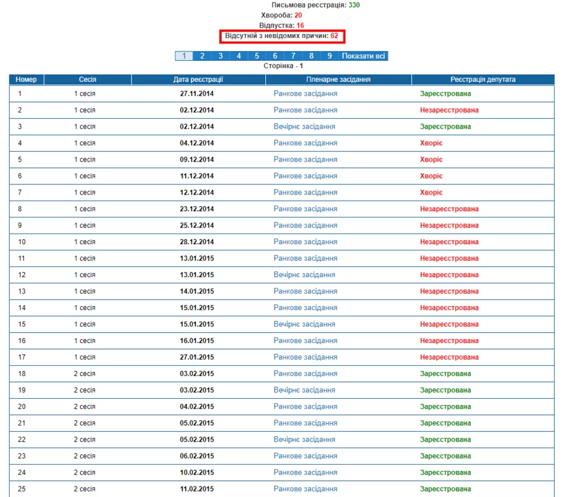This screenshot has height=497, width=566.
Task: Open 'Ранкове засідання' link for 27.11.2014
Action: click(x=306, y=93)
